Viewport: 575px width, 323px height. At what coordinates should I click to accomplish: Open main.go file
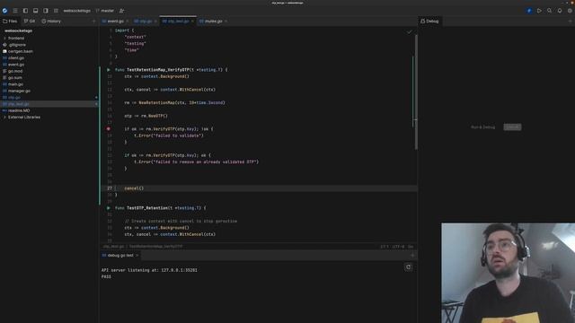(x=15, y=84)
